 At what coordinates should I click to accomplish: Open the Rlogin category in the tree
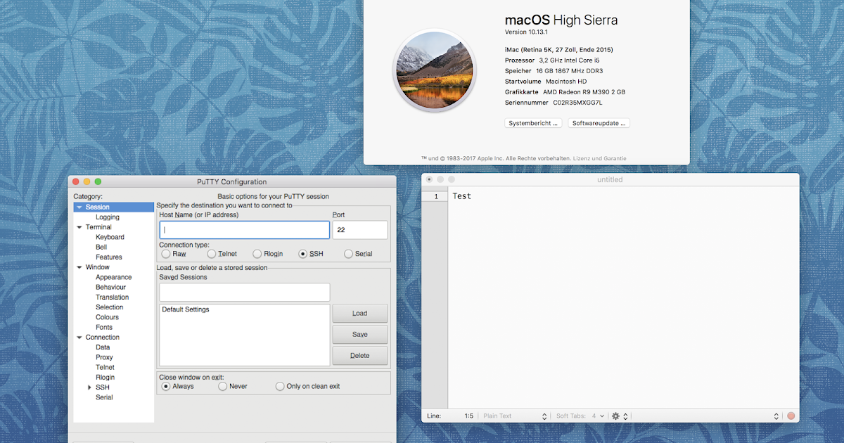click(x=105, y=378)
